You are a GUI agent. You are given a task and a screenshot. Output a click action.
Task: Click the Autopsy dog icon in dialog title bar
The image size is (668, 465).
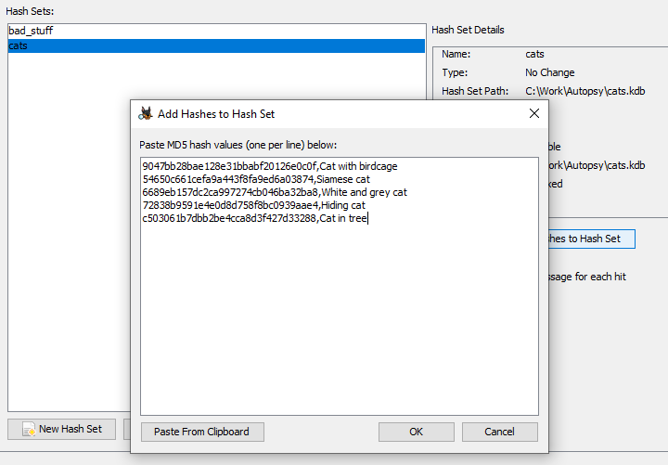(x=146, y=114)
